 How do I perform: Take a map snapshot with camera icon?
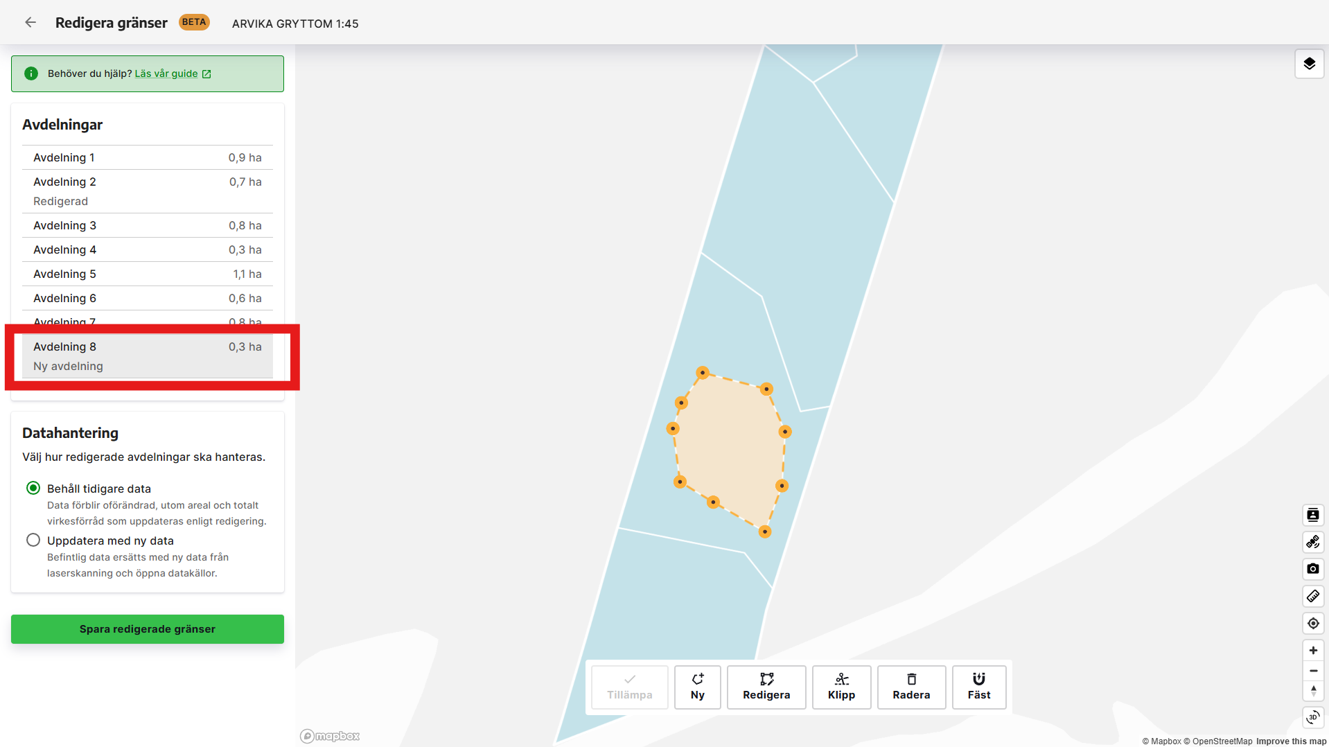tap(1312, 569)
